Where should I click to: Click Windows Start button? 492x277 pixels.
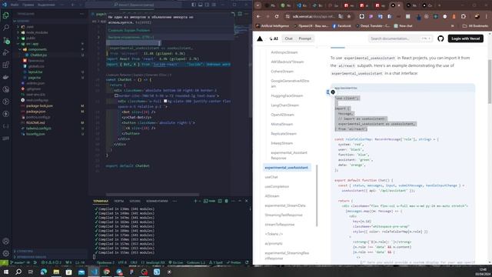point(6,272)
